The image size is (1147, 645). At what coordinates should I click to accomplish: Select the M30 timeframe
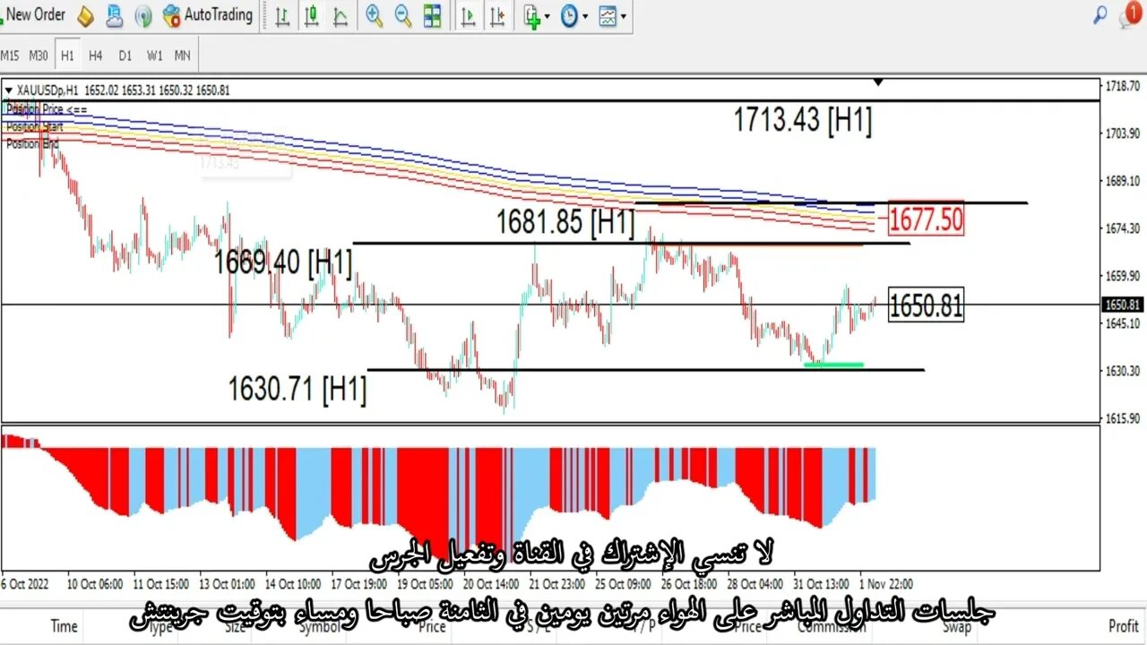39,56
